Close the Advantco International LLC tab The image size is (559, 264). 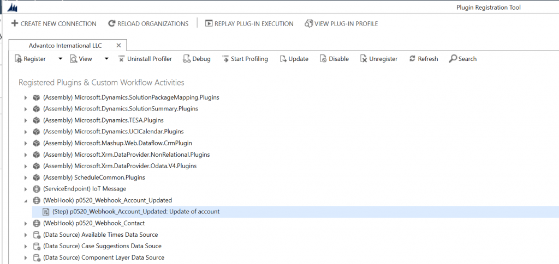pos(118,46)
